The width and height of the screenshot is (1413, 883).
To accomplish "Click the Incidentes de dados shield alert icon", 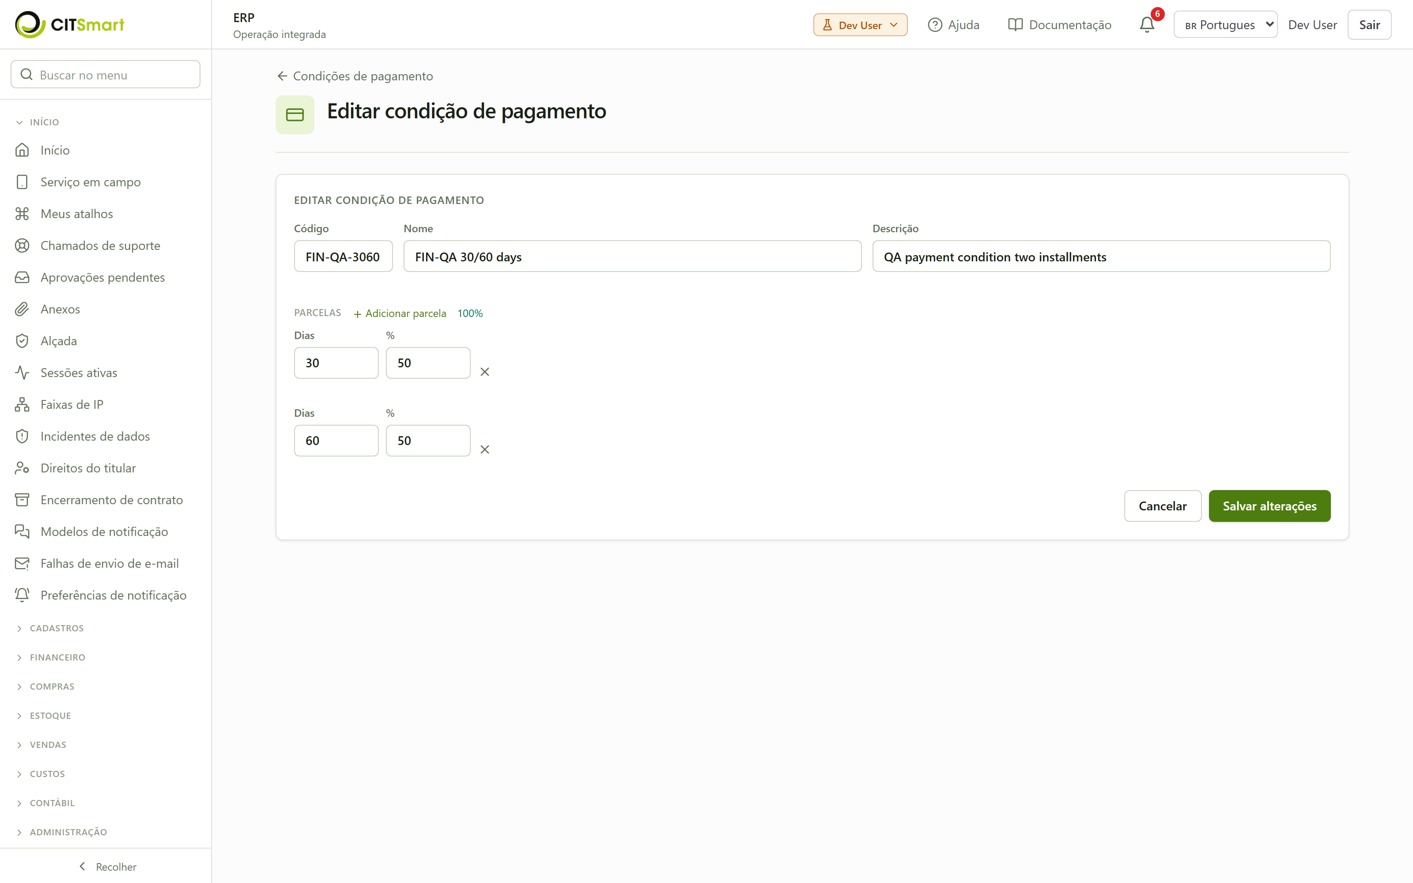I will click(22, 436).
